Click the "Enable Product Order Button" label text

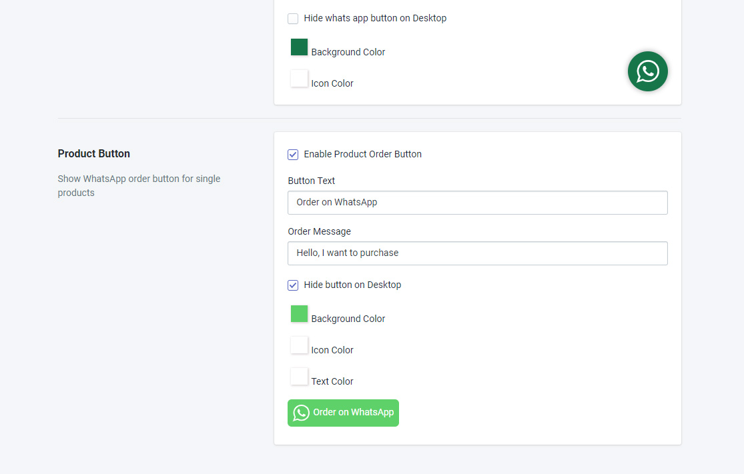coord(362,154)
